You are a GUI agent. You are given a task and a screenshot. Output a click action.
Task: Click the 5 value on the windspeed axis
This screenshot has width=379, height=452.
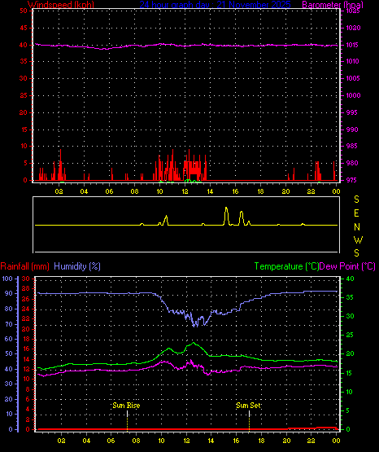pos(25,163)
